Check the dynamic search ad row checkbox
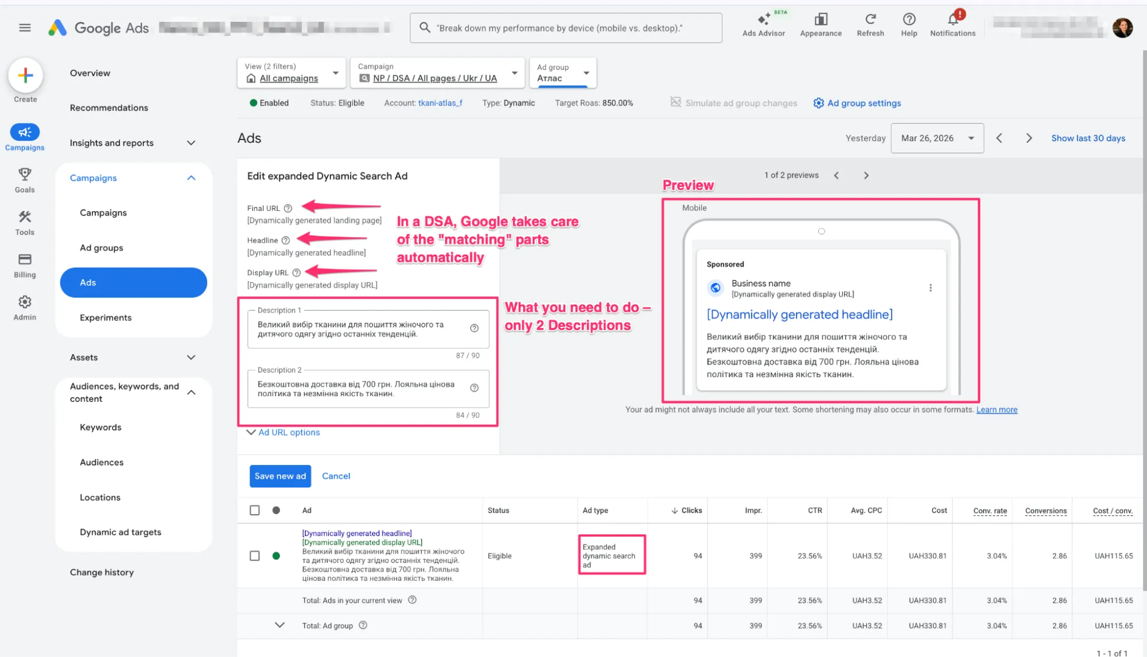The image size is (1147, 657). pyautogui.click(x=255, y=556)
